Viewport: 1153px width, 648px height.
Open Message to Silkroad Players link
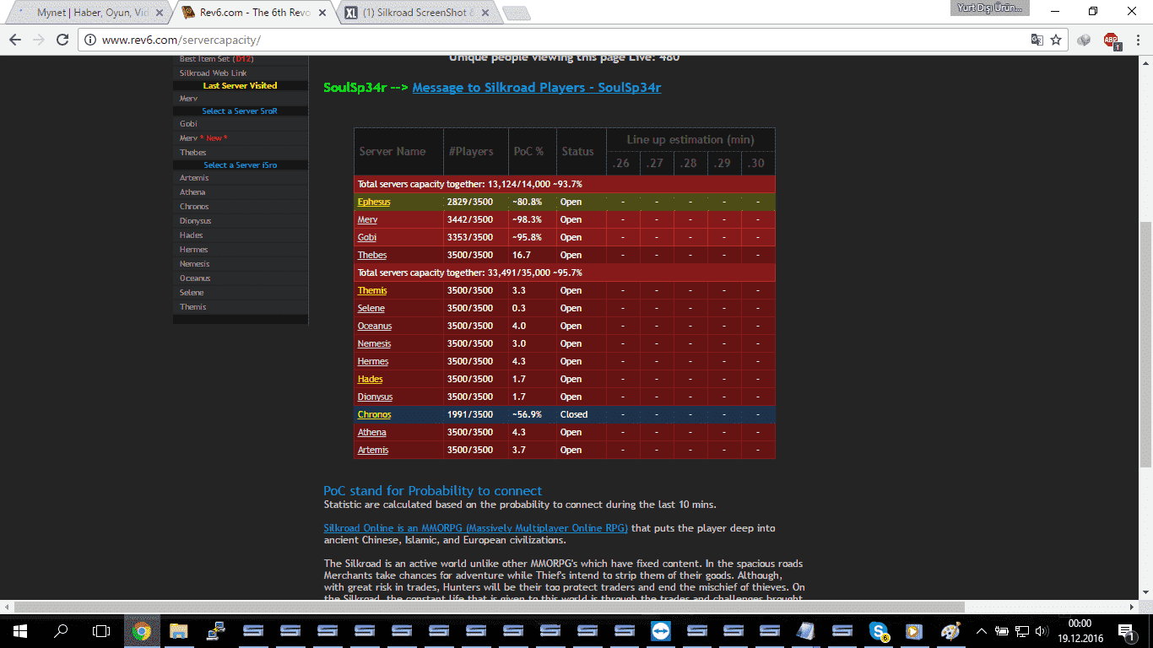point(537,88)
